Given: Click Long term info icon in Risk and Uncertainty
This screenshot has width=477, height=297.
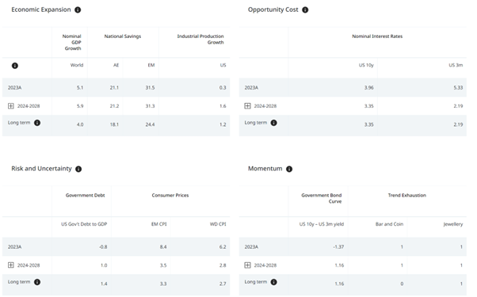Looking at the screenshot, I should click(x=37, y=282).
